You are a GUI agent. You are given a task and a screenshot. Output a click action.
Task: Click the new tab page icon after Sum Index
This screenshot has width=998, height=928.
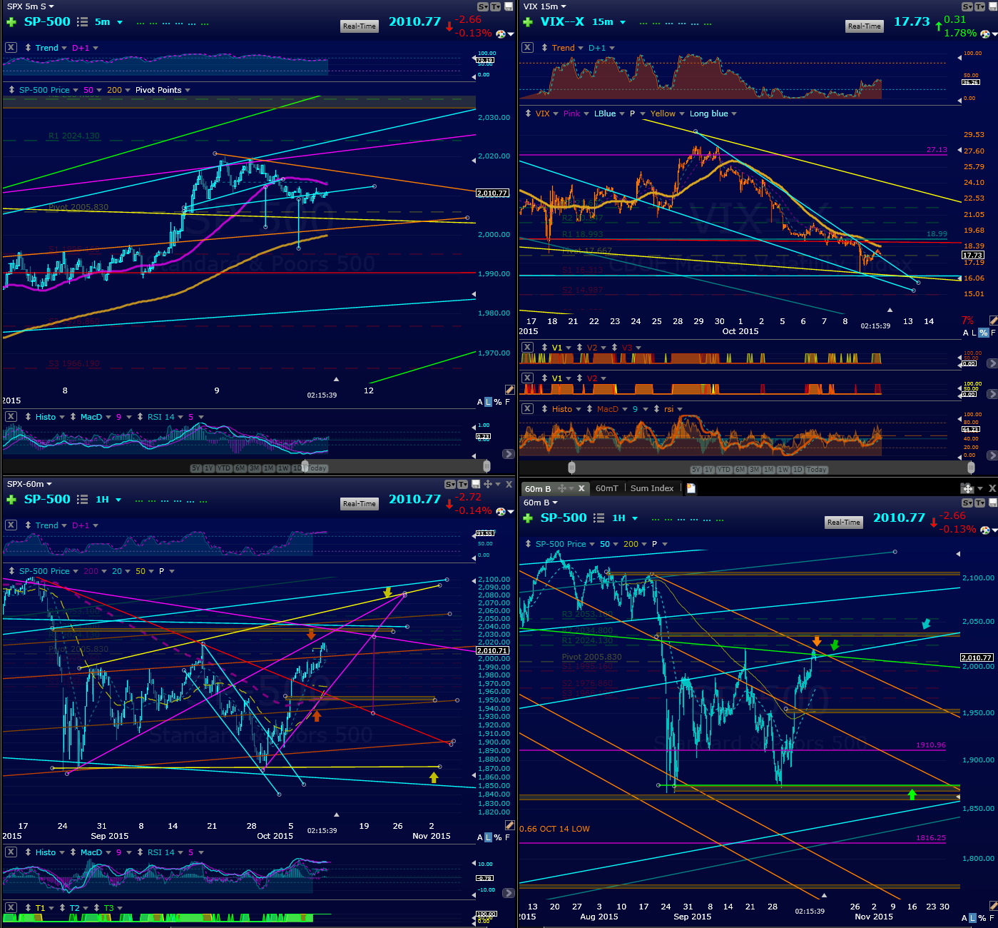point(691,488)
